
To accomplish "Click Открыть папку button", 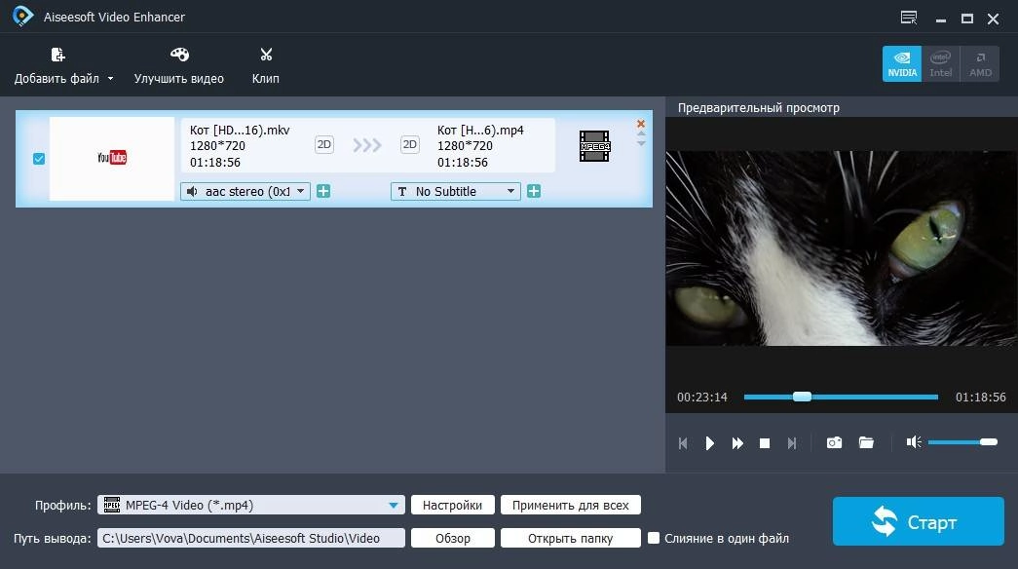I will coord(571,538).
